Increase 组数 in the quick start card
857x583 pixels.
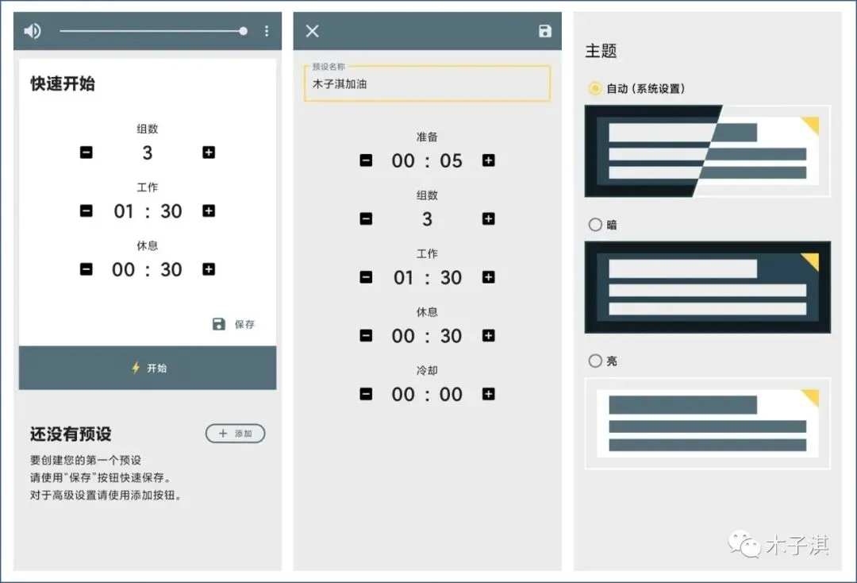pyautogui.click(x=209, y=152)
